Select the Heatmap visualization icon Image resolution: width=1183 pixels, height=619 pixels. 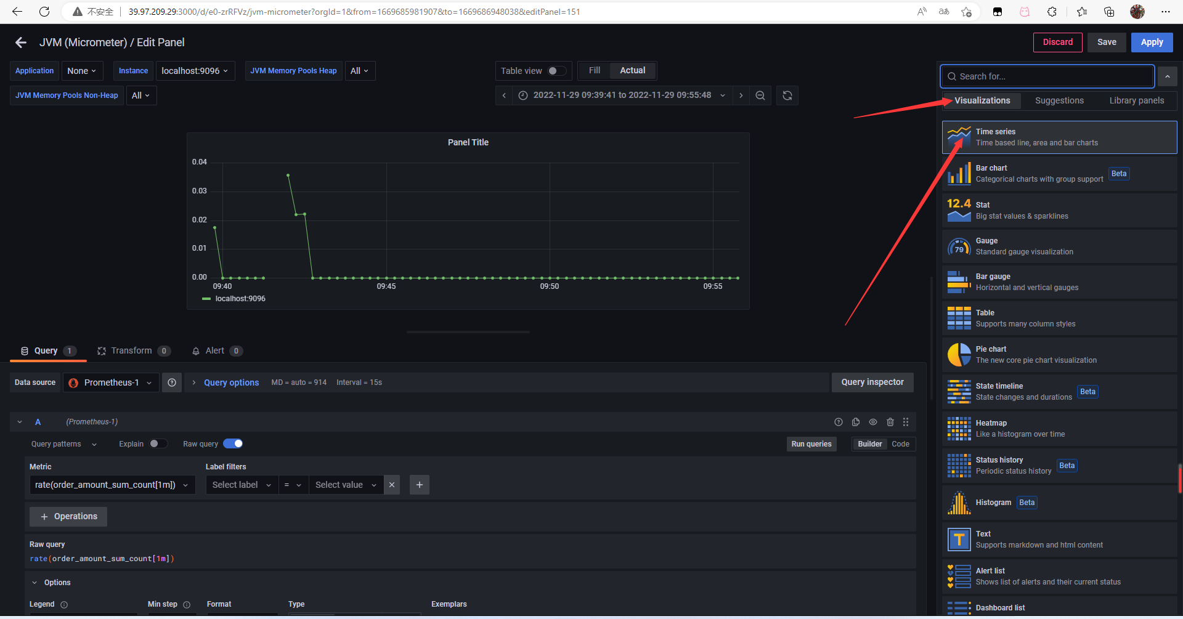point(959,429)
